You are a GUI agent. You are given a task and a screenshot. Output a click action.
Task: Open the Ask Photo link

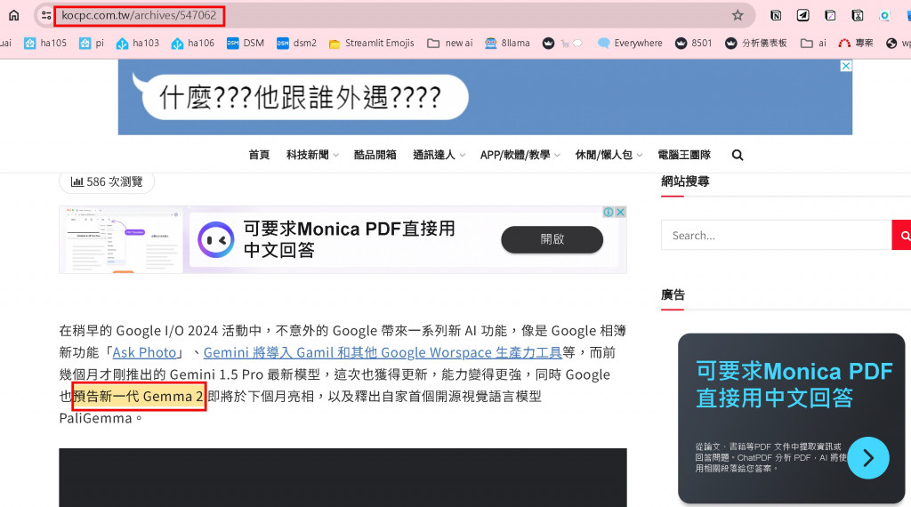pyautogui.click(x=145, y=352)
